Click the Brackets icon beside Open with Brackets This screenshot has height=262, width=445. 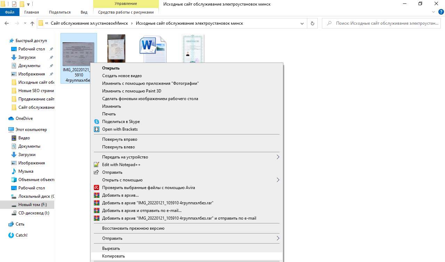tap(97, 129)
